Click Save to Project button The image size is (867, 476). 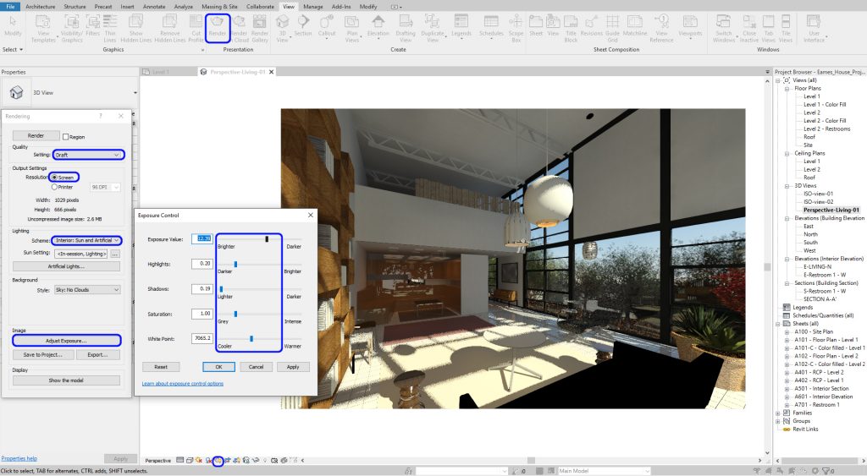[x=43, y=355]
